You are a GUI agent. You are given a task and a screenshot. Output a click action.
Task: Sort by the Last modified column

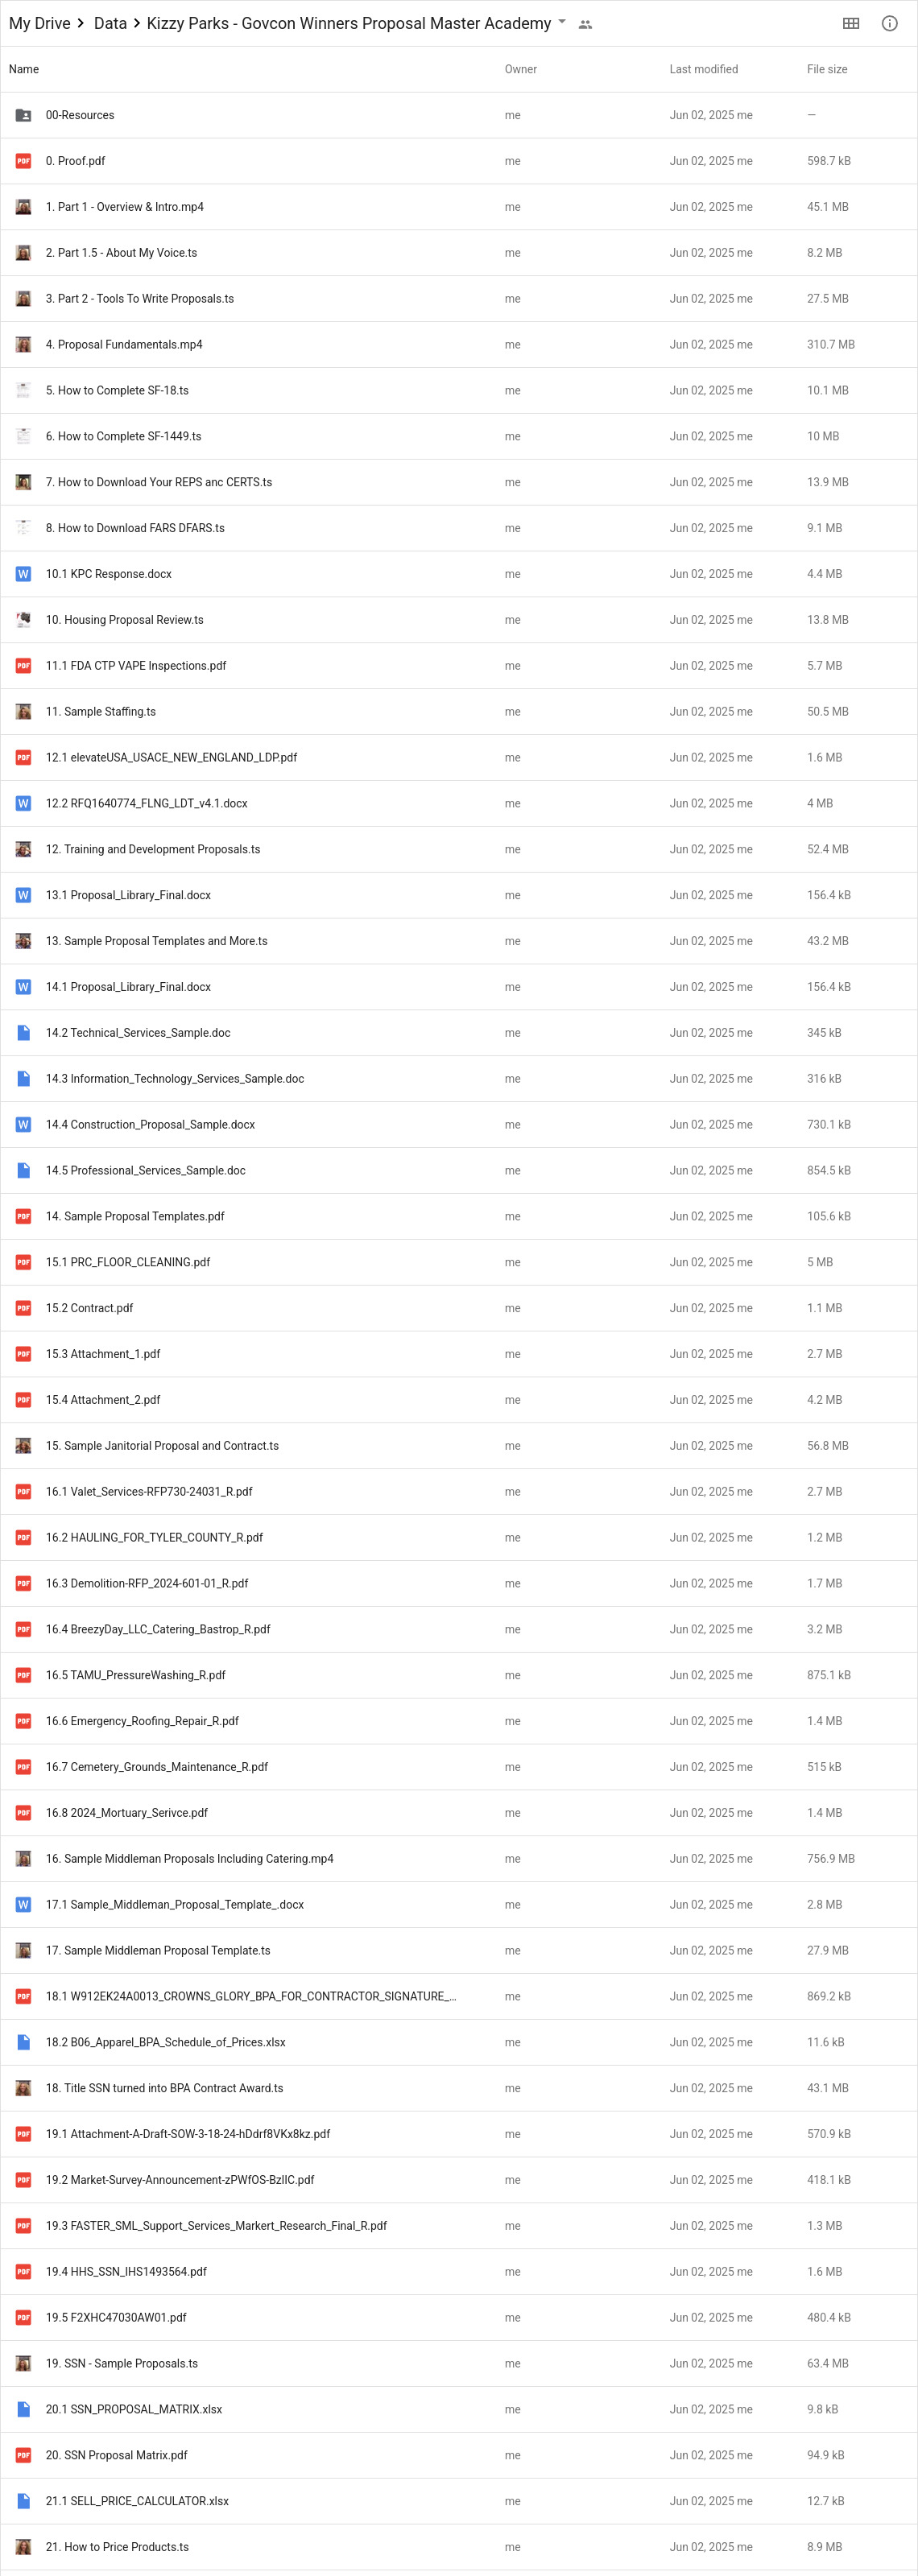704,69
